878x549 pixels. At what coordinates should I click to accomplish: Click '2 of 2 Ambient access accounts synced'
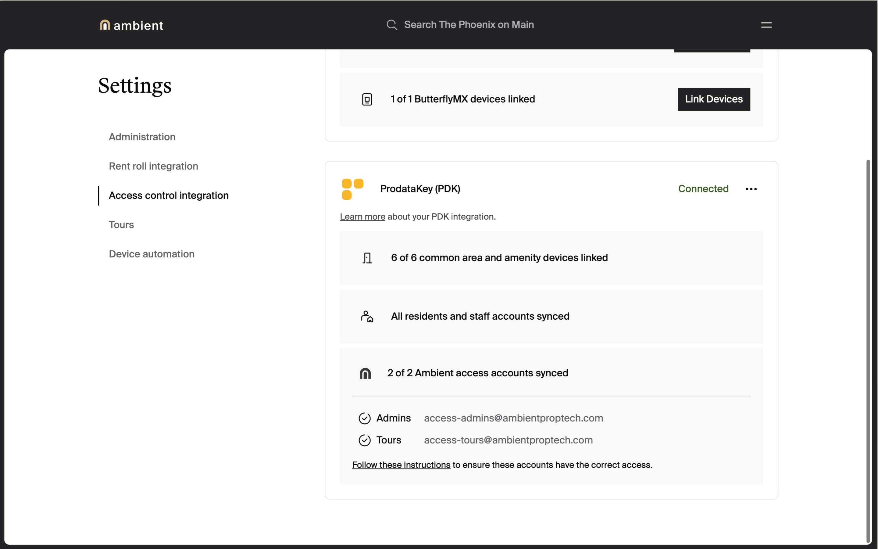(x=477, y=373)
